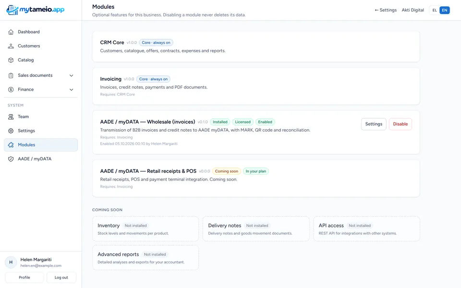The height and width of the screenshot is (288, 461).
Task: Open Settings in the sidebar menu
Action: pos(41,131)
